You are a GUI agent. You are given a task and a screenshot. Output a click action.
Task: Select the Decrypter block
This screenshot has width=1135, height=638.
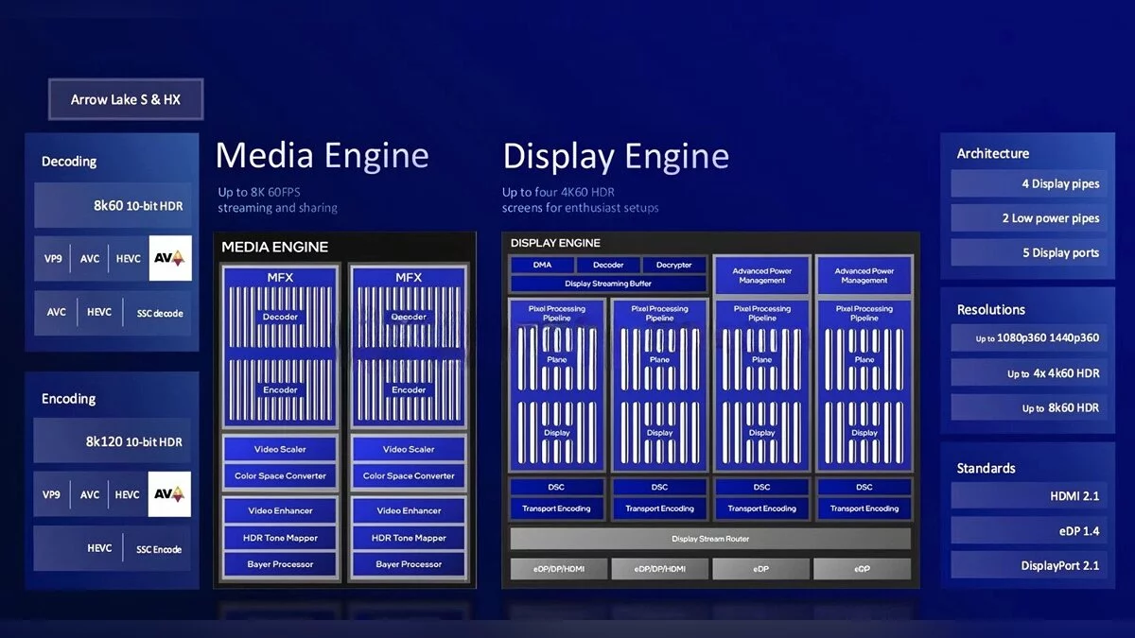coord(674,266)
